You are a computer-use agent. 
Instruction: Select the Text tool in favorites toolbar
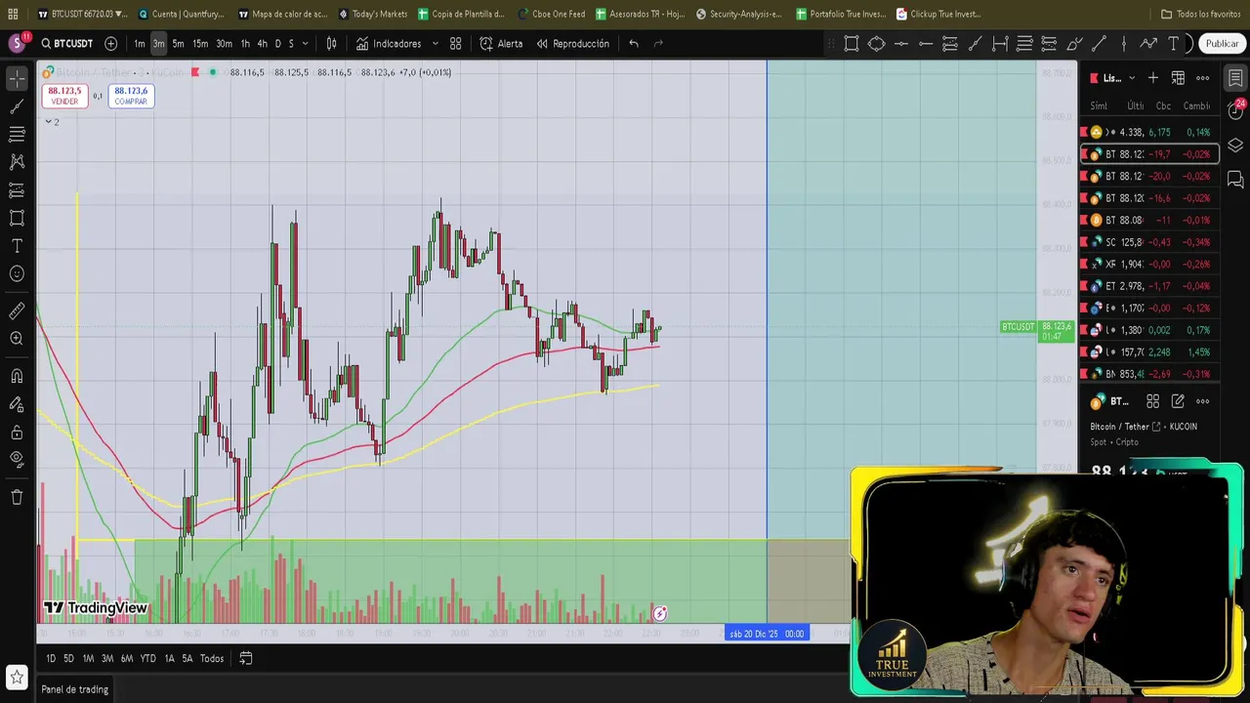(x=1173, y=44)
